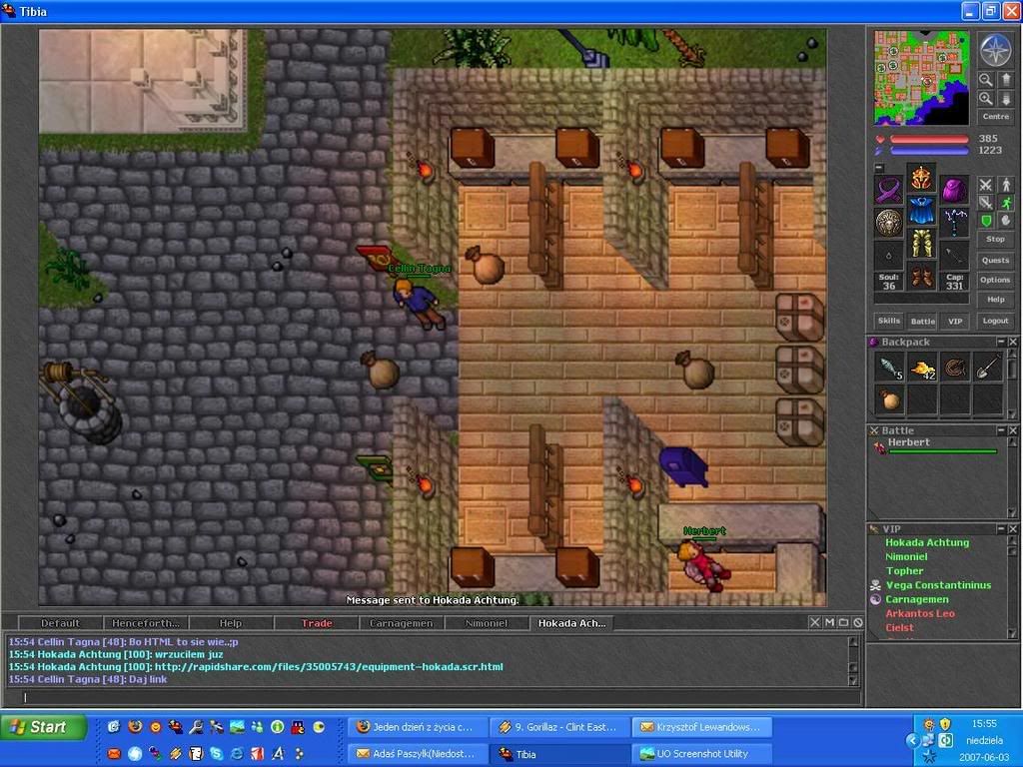Click the red health bar
Viewport: 1023px width, 767px height.
929,139
